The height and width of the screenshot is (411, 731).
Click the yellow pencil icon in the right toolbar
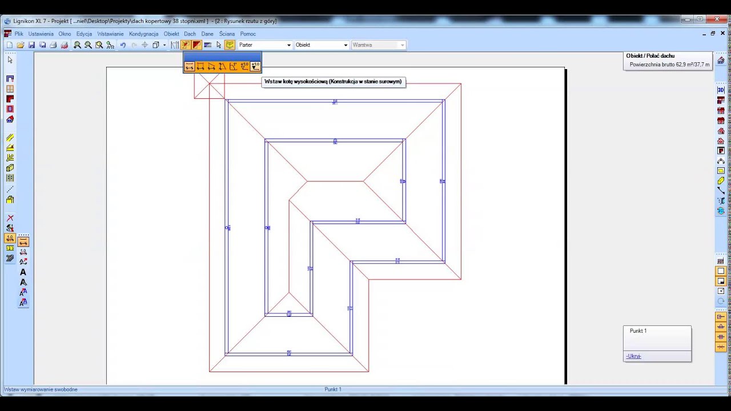[x=721, y=180]
